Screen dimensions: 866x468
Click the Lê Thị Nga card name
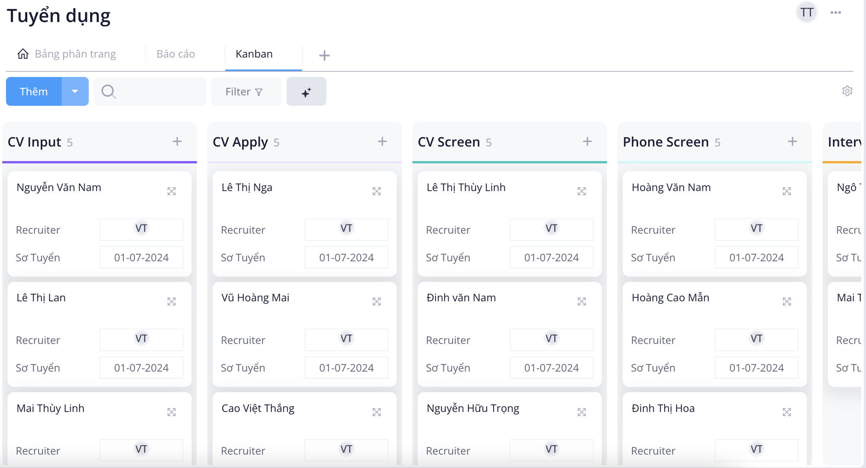tap(247, 187)
